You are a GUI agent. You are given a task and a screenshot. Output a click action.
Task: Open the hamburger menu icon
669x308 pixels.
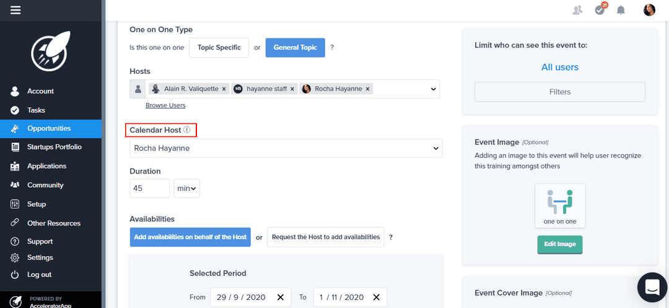coord(15,10)
